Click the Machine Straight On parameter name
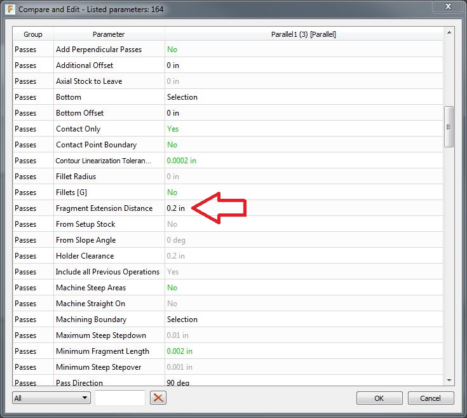This screenshot has height=418, width=467. (x=90, y=304)
